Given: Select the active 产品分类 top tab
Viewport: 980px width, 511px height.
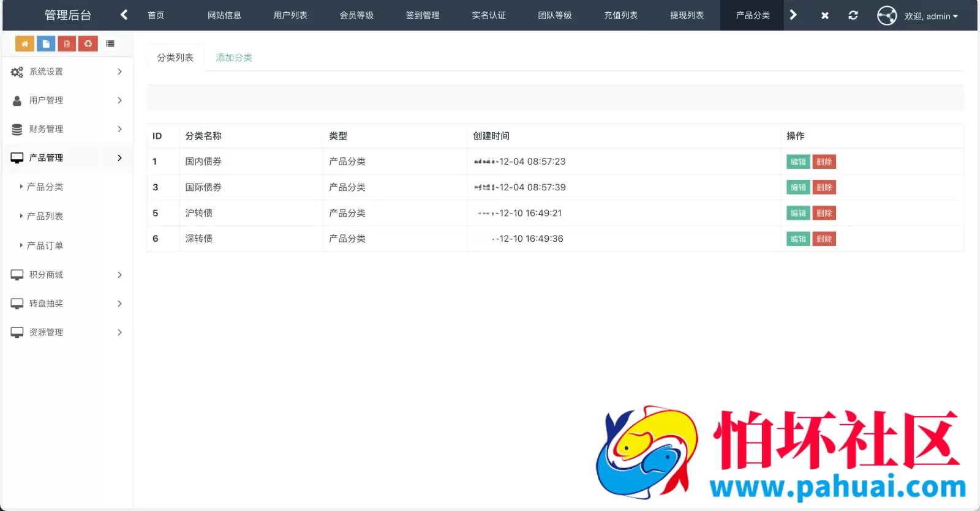Looking at the screenshot, I should 753,15.
